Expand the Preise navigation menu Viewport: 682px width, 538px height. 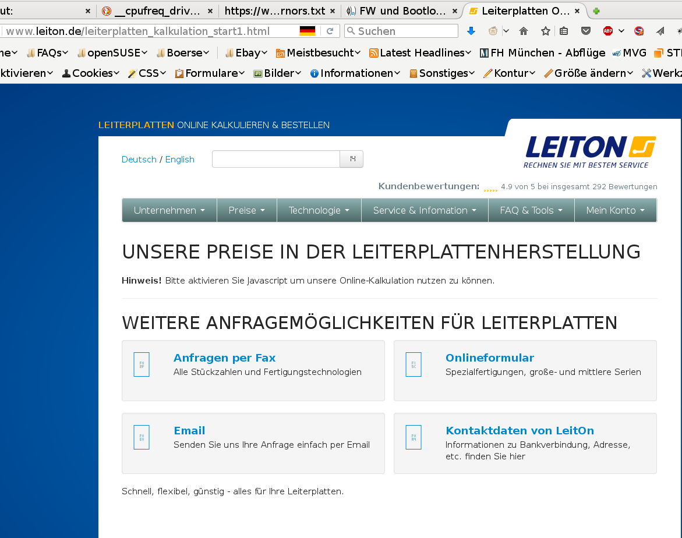[x=246, y=210]
